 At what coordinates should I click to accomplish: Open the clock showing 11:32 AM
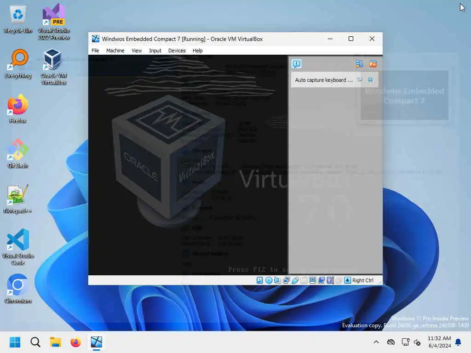(x=439, y=342)
